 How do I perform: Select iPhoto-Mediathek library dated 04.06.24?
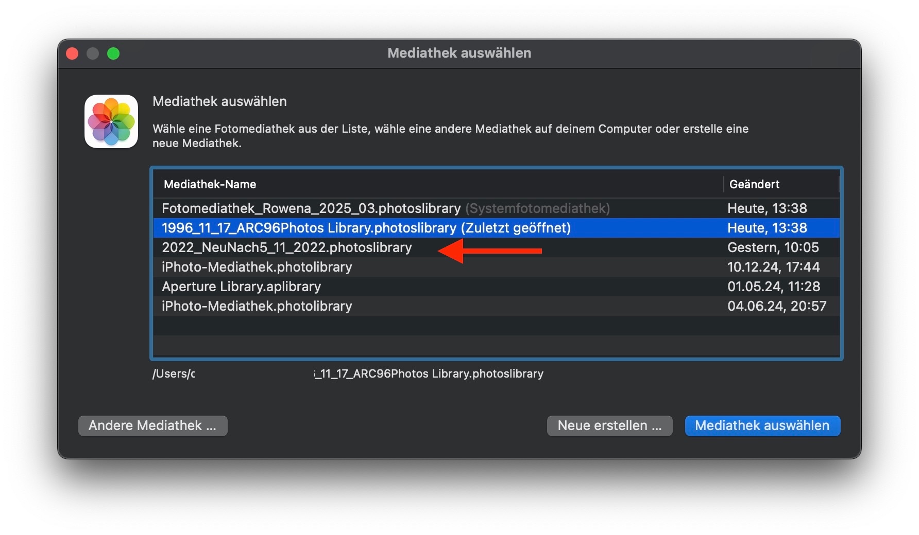(x=257, y=306)
